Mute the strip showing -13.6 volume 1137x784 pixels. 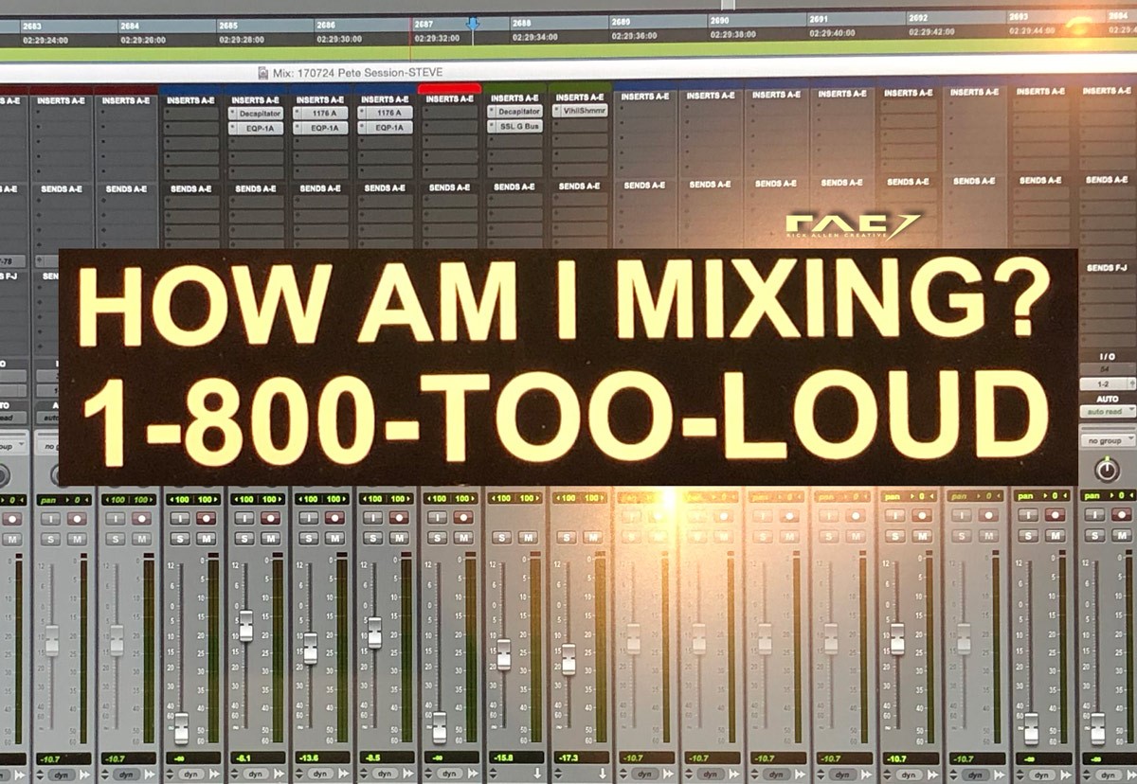(x=334, y=538)
